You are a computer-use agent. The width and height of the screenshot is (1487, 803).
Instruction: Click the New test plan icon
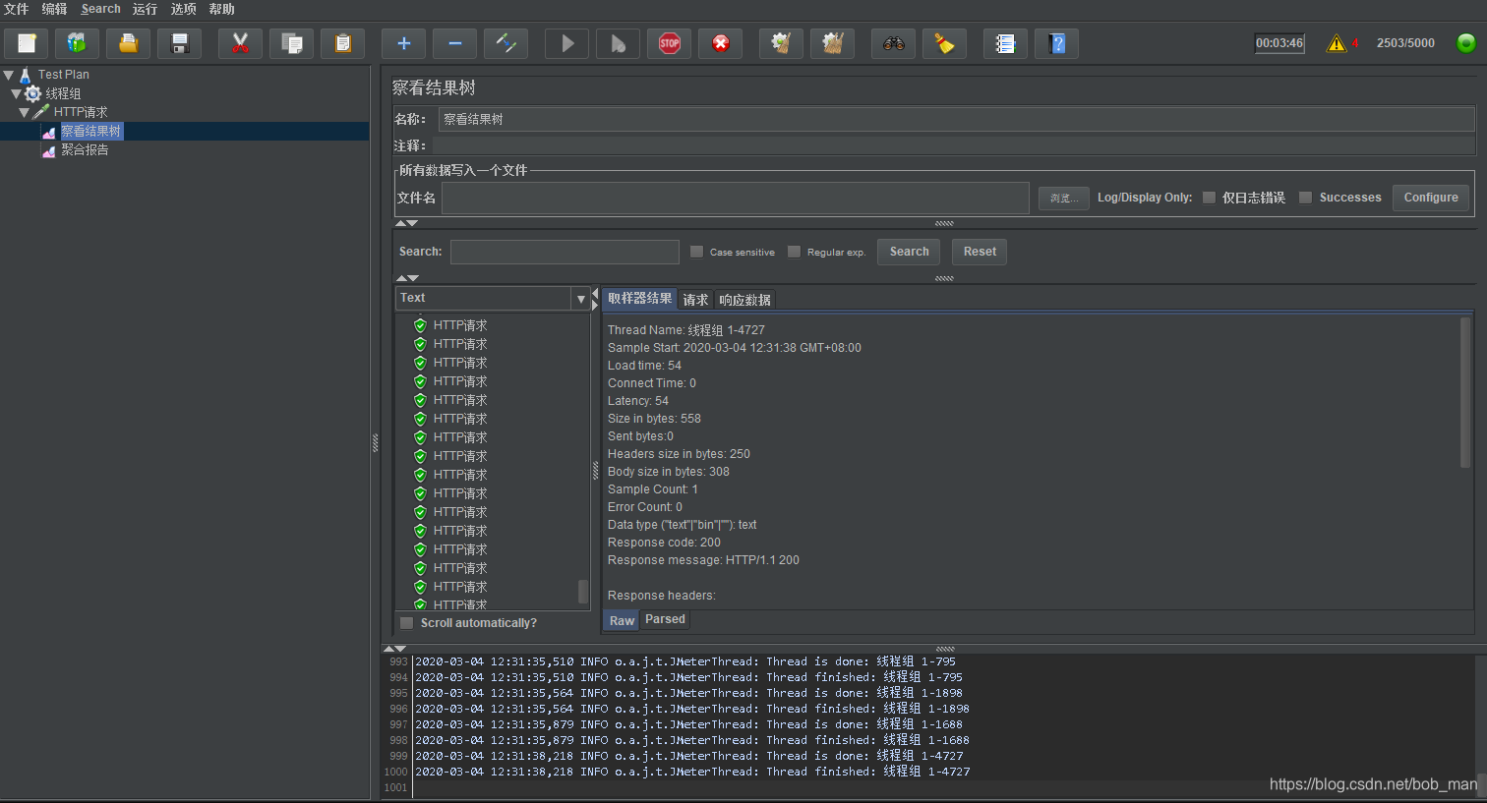[27, 43]
